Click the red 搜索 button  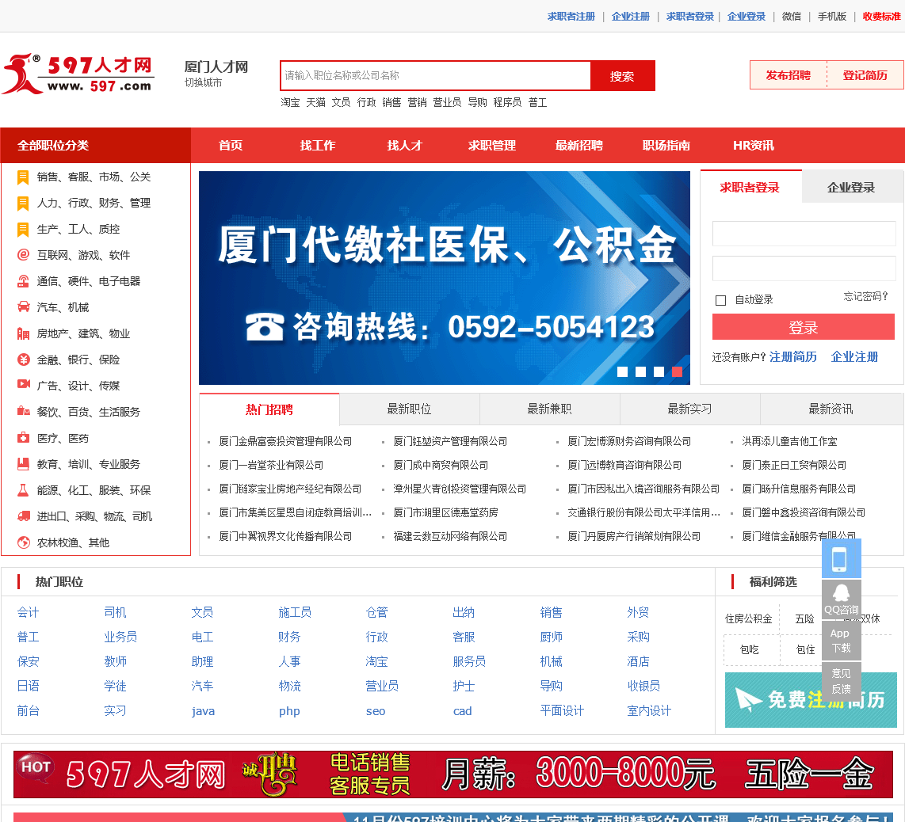[622, 75]
